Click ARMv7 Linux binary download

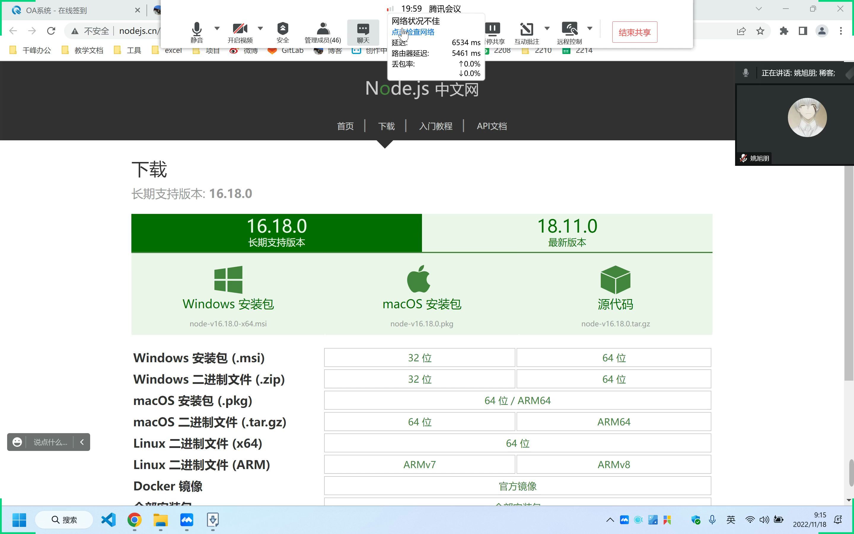pyautogui.click(x=420, y=464)
